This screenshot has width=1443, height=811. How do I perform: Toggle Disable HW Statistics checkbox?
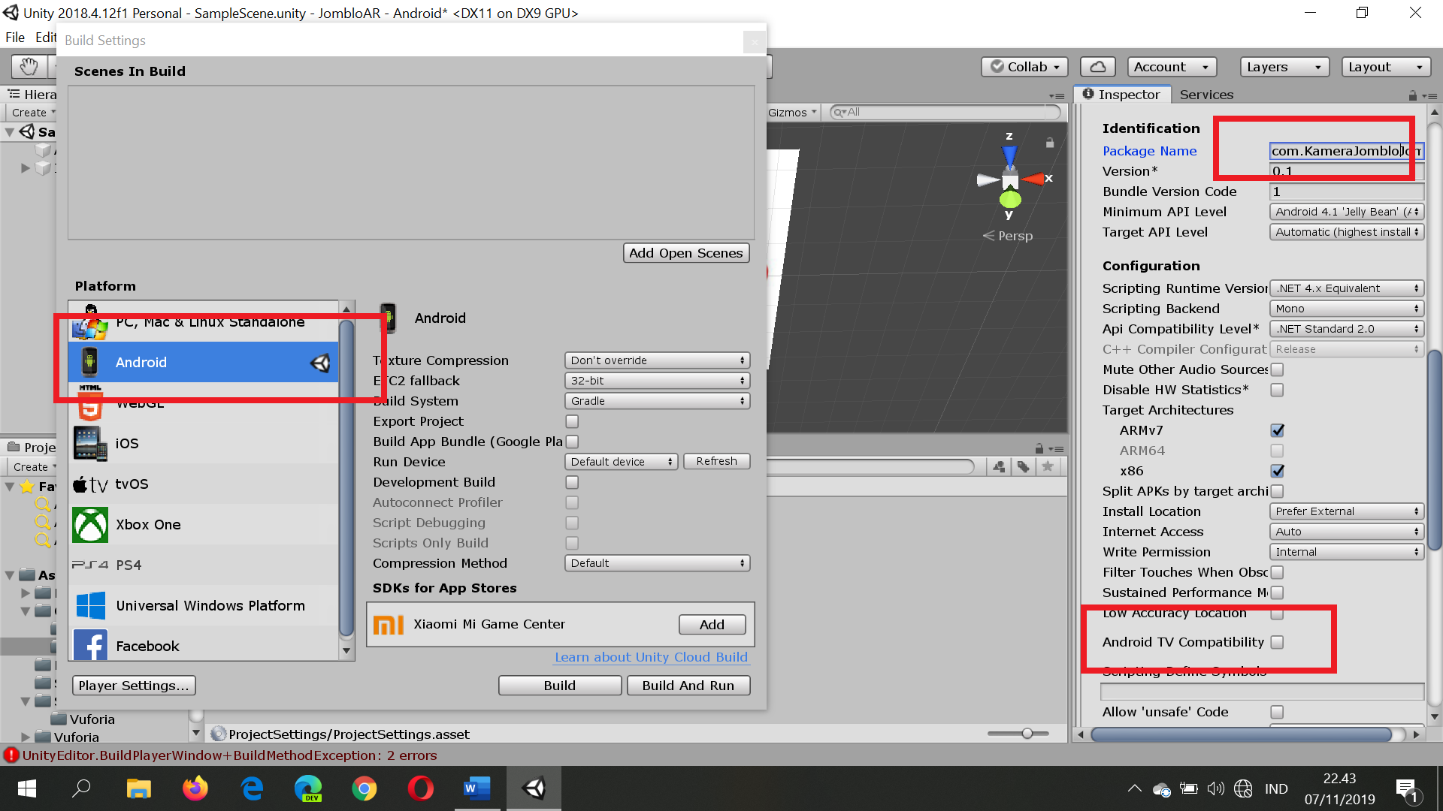tap(1277, 390)
